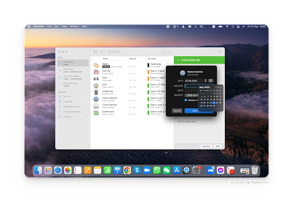Toggle the sidebar with the toolbar sidebar icon
Image resolution: width=293 pixels, height=208 pixels.
tap(95, 52)
